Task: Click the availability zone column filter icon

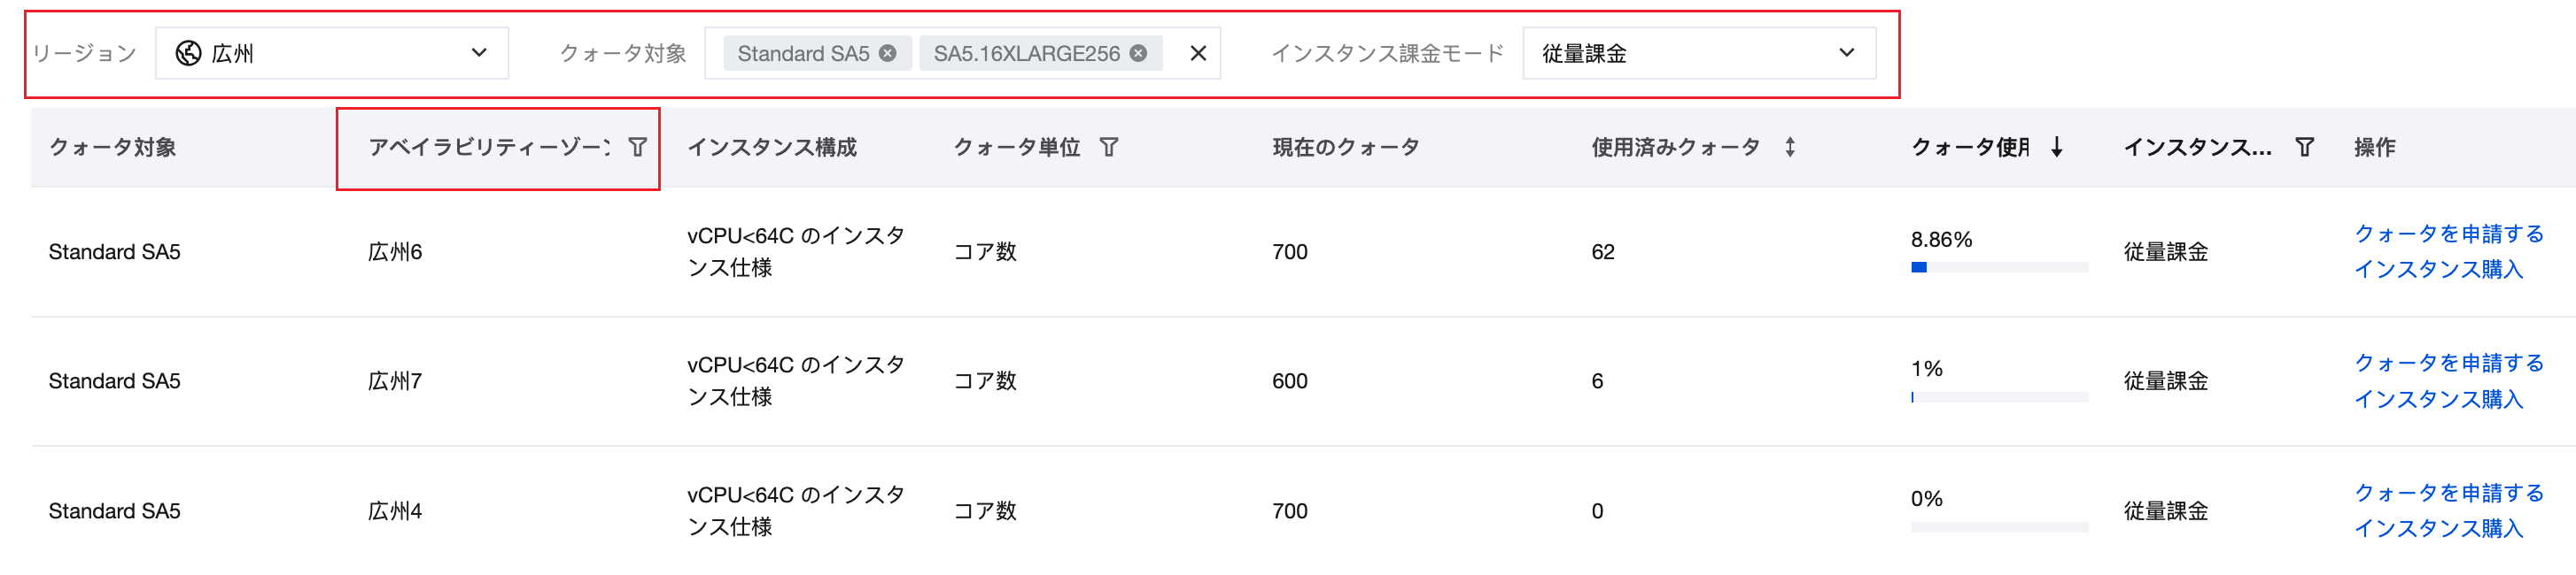Action: pyautogui.click(x=637, y=148)
